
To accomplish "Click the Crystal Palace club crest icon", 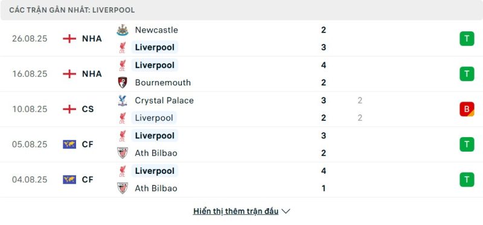I will point(123,100).
